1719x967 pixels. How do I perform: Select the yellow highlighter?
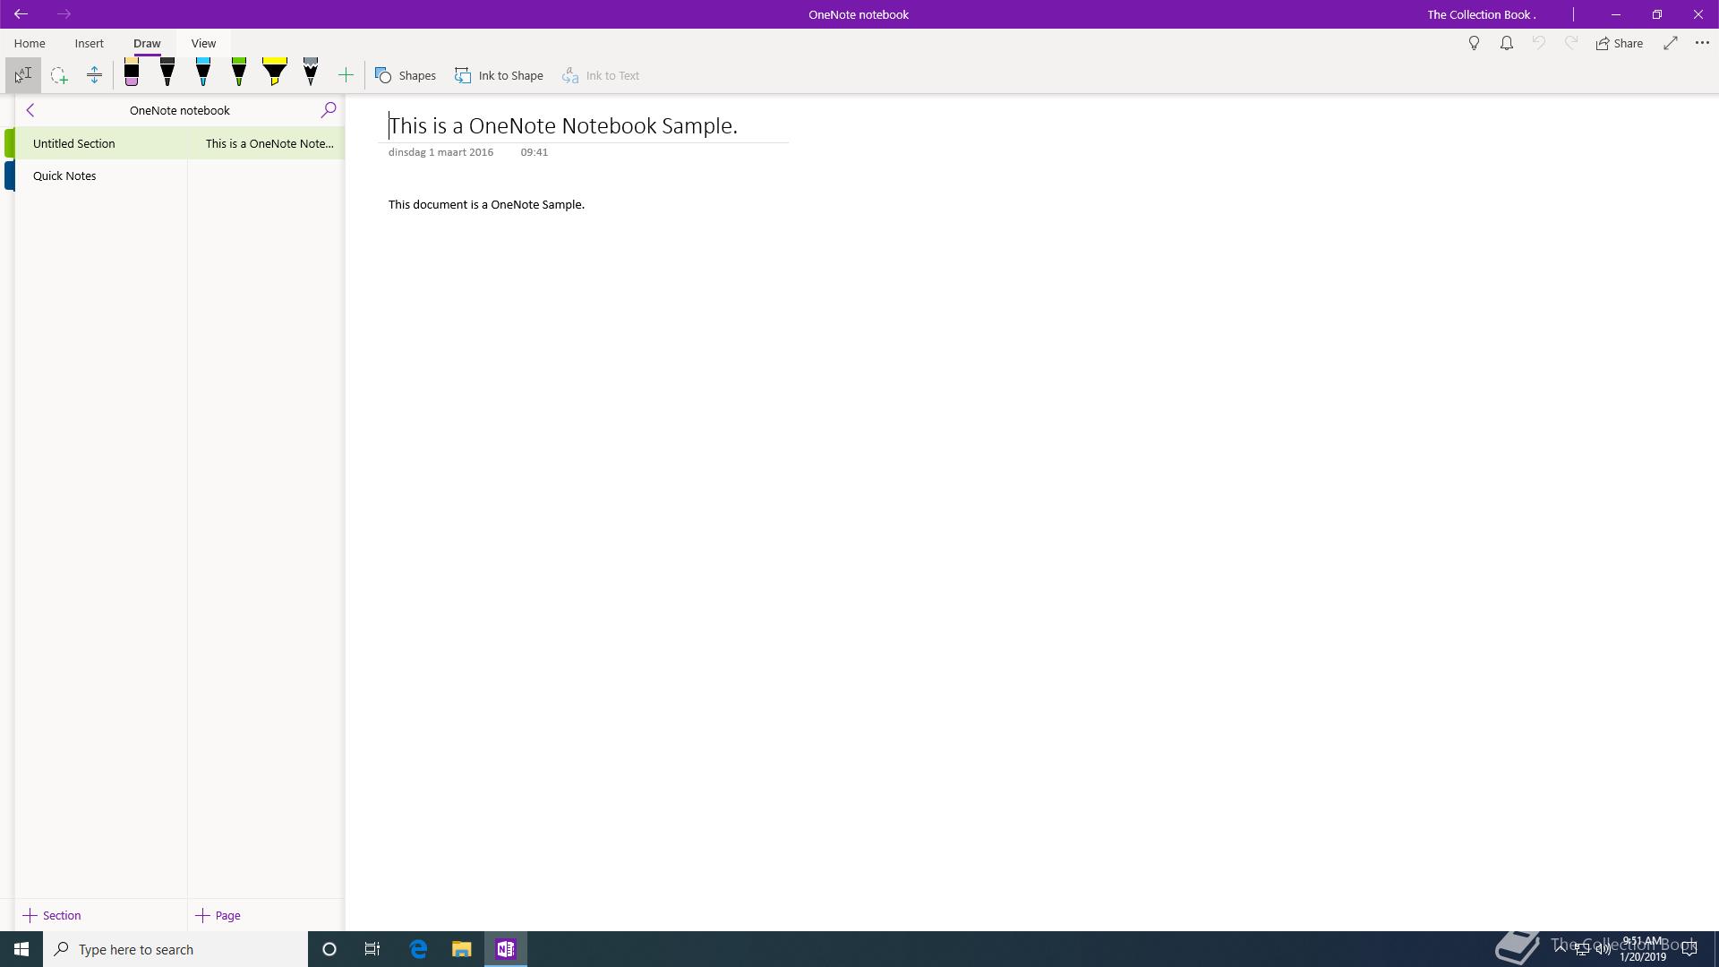point(275,73)
